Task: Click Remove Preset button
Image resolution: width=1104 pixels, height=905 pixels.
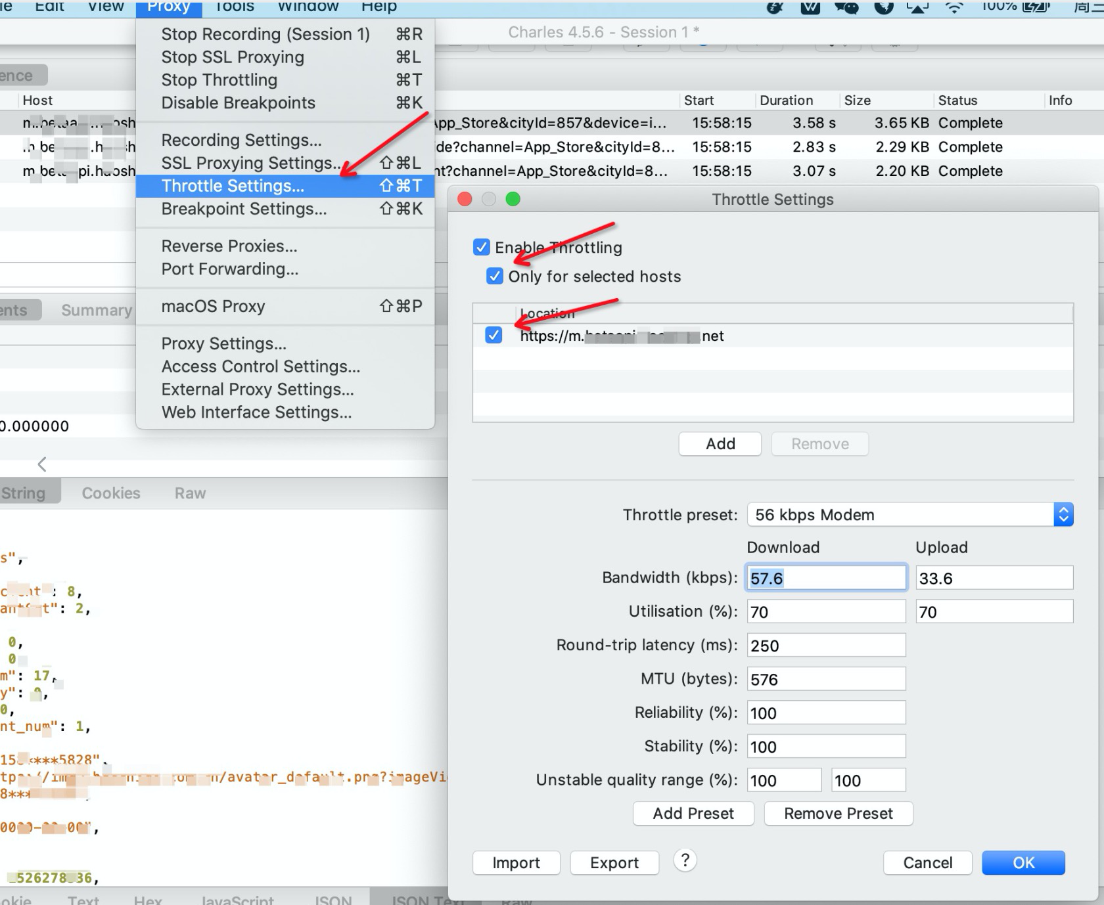Action: 839,814
